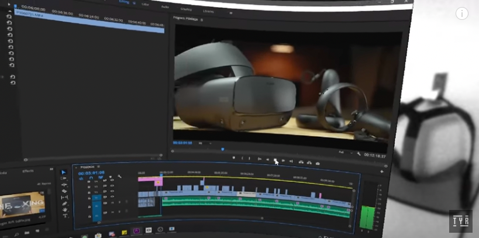Expand the panel tabs overflow chevrons

(x=51, y=169)
